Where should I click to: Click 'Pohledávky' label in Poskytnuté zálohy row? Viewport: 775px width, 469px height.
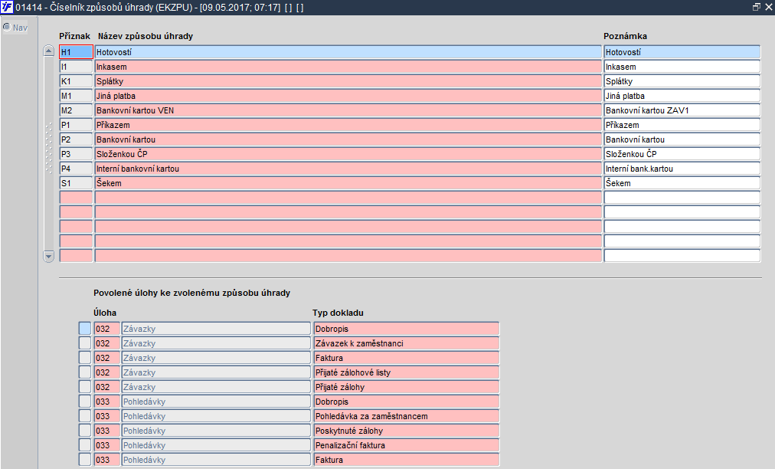coord(216,431)
